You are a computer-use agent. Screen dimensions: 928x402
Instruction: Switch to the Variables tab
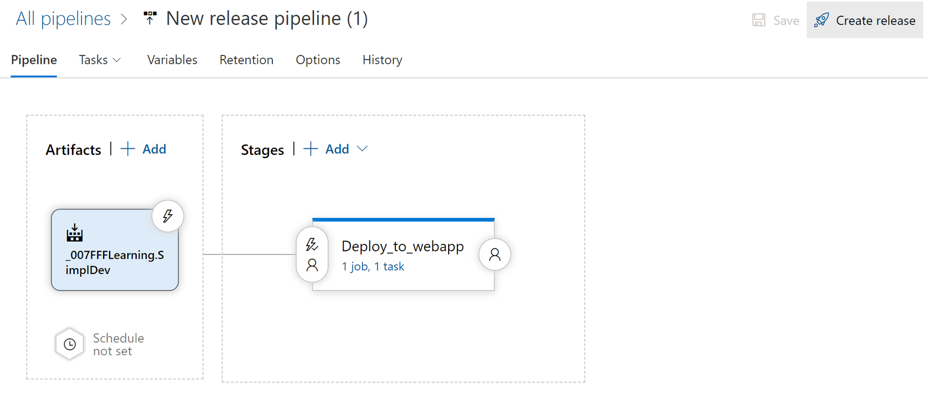(172, 60)
